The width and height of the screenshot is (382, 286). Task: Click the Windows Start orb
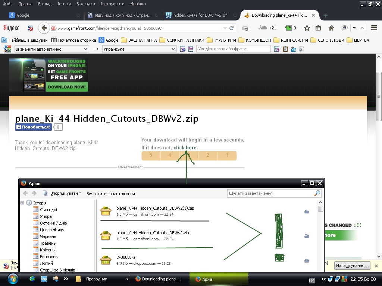point(12,279)
